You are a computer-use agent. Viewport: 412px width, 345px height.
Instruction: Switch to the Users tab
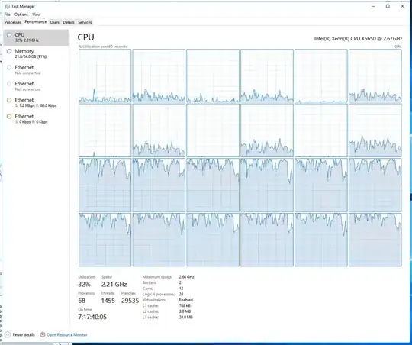click(x=55, y=22)
